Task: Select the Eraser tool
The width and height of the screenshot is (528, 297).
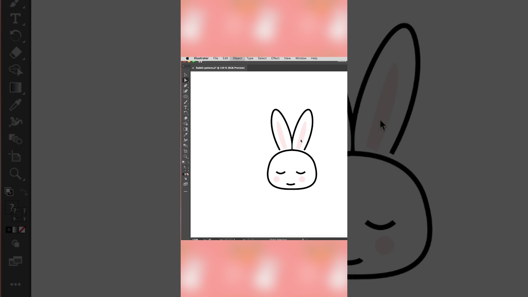Action: [x=186, y=118]
